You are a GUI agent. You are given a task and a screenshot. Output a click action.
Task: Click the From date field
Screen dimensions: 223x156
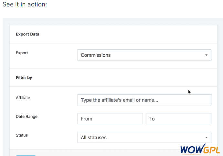[x=110, y=119]
